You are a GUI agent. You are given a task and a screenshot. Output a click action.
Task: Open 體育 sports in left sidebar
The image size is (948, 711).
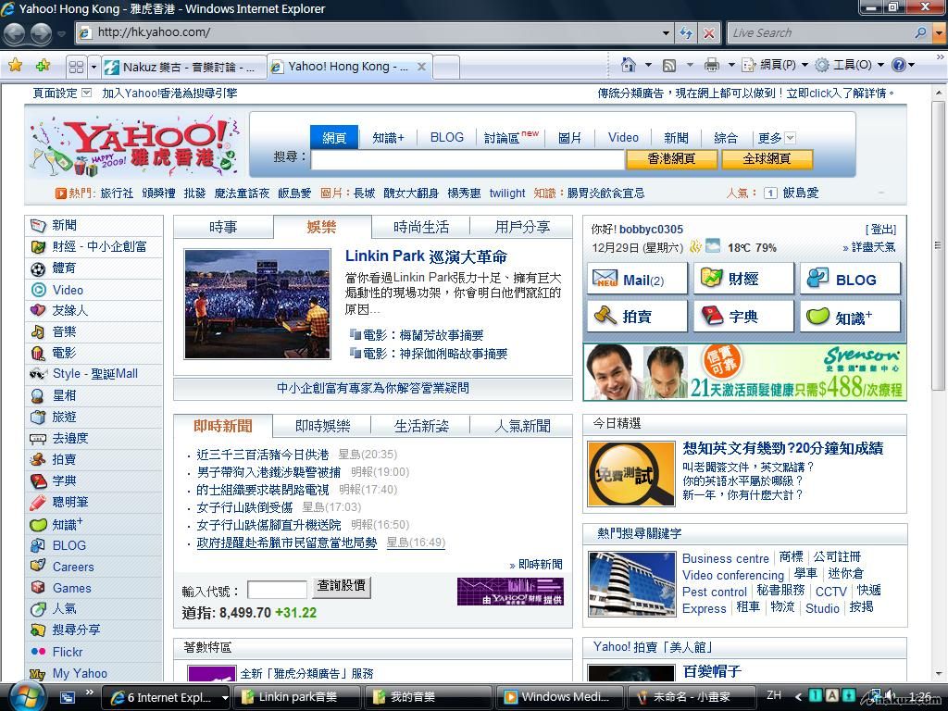coord(64,268)
